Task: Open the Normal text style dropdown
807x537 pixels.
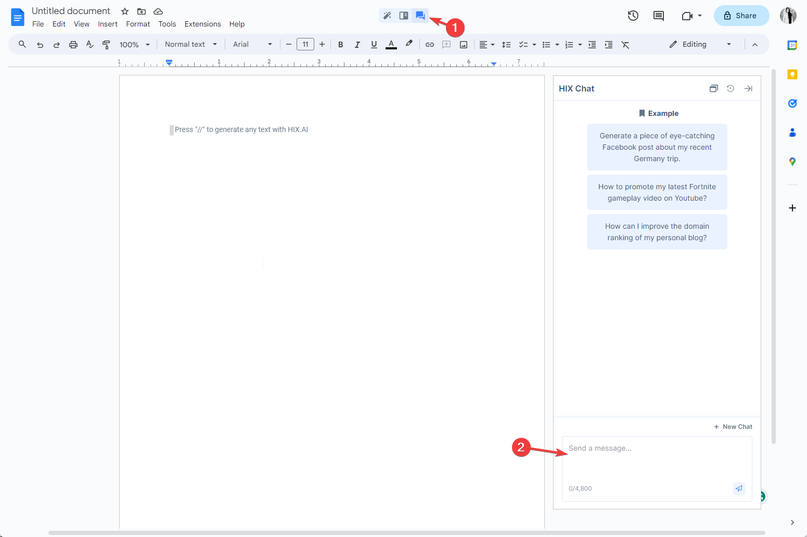Action: point(191,45)
